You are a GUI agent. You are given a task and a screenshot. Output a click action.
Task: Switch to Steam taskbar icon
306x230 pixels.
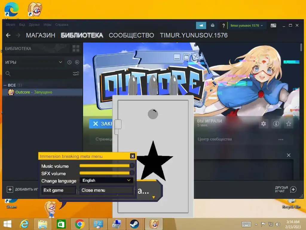click(x=134, y=224)
